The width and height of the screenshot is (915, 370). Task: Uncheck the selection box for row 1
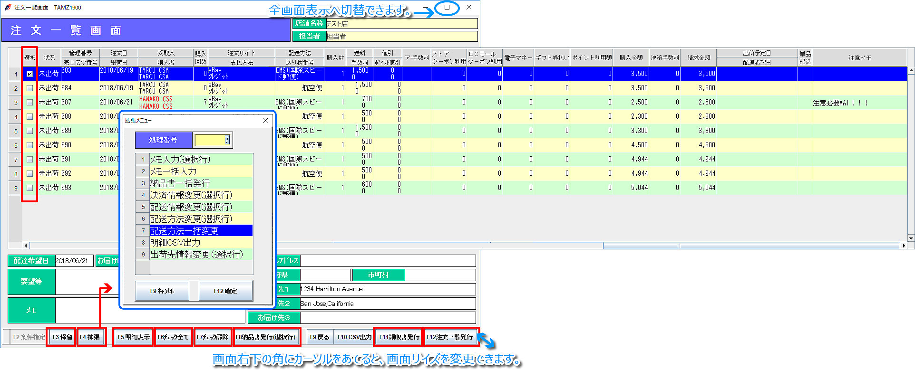pyautogui.click(x=29, y=74)
